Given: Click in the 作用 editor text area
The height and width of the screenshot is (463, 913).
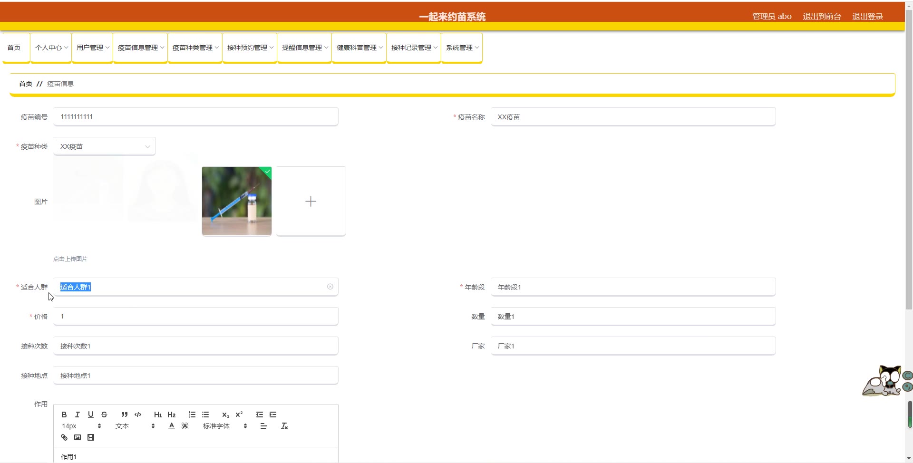Looking at the screenshot, I should pyautogui.click(x=196, y=455).
